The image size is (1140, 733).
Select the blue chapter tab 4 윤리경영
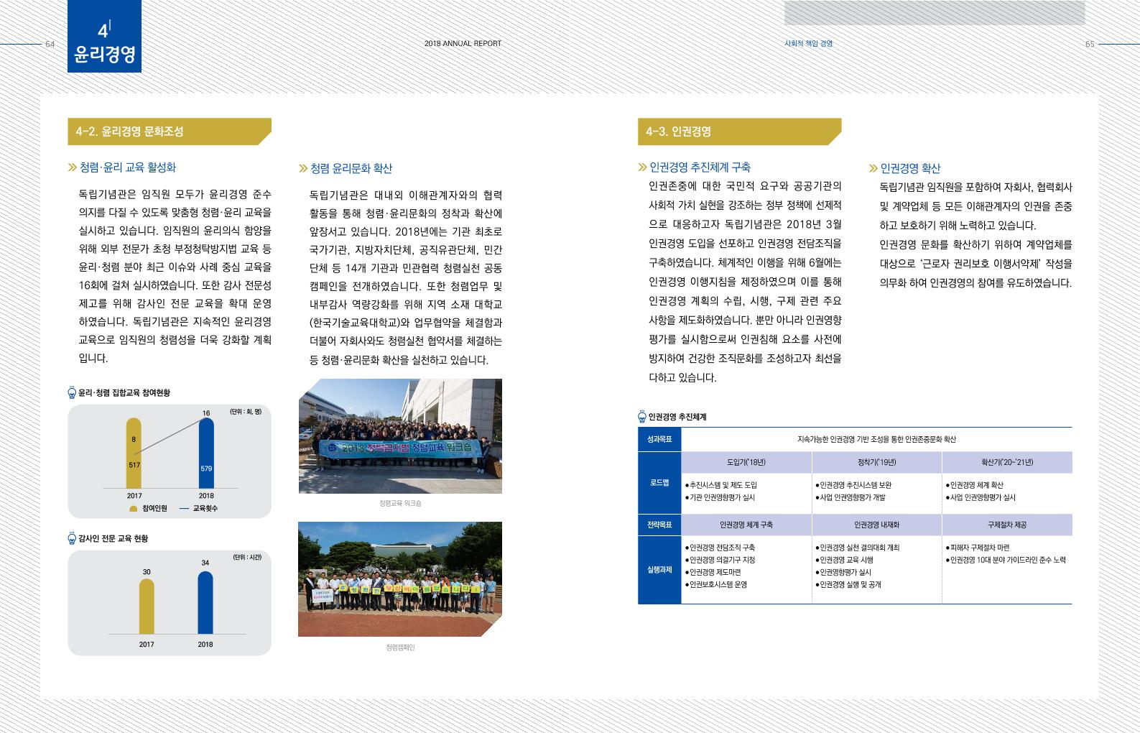click(105, 36)
